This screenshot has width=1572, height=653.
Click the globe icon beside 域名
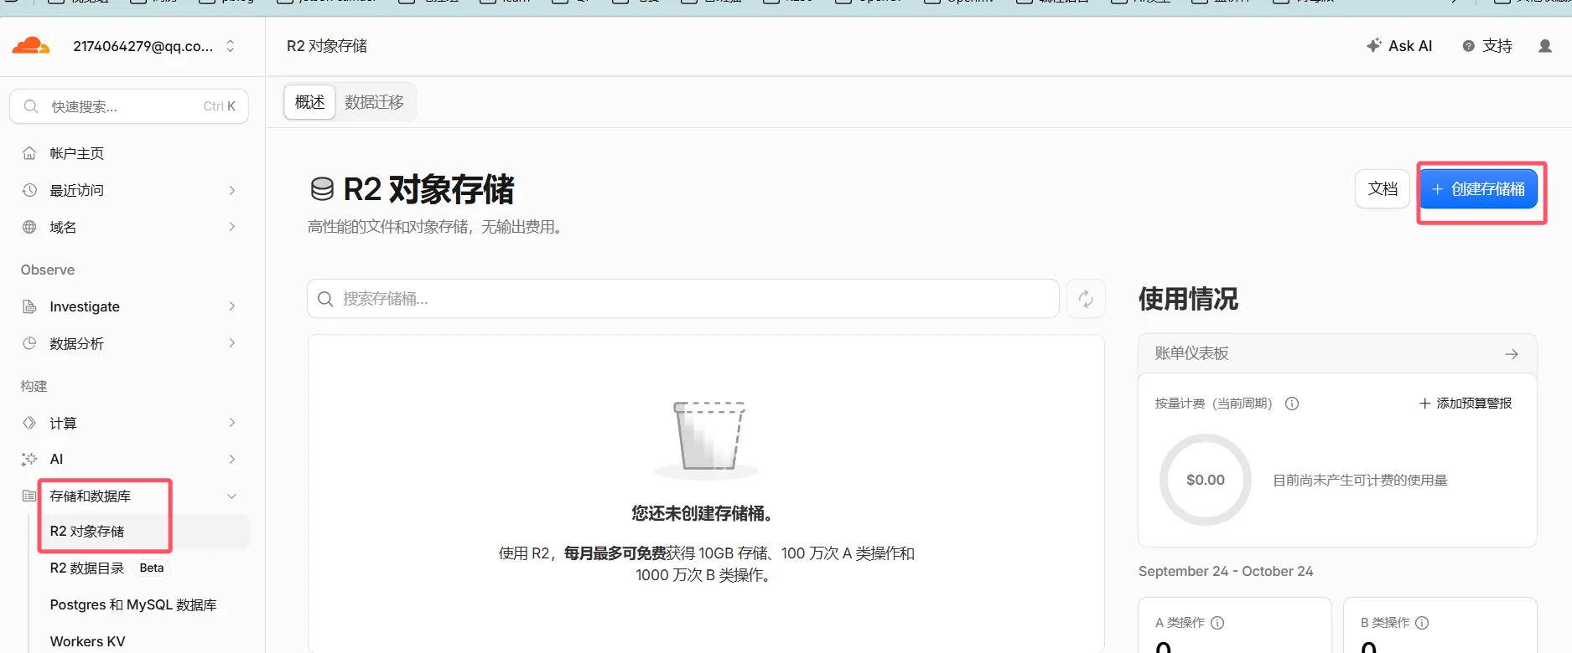point(29,227)
